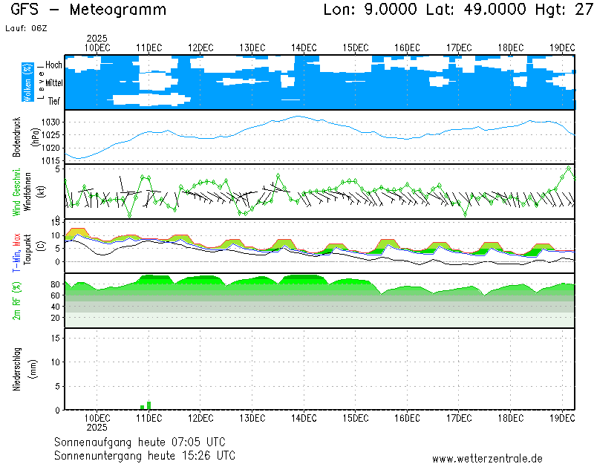Viewport: 594px width, 464px height.
Task: Click the taller green precipitation bar
Action: [149, 405]
